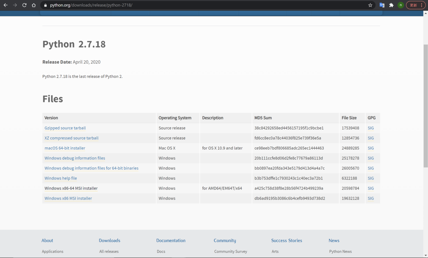Image resolution: width=428 pixels, height=258 pixels.
Task: Open the Downloads footer heading link
Action: (109, 241)
